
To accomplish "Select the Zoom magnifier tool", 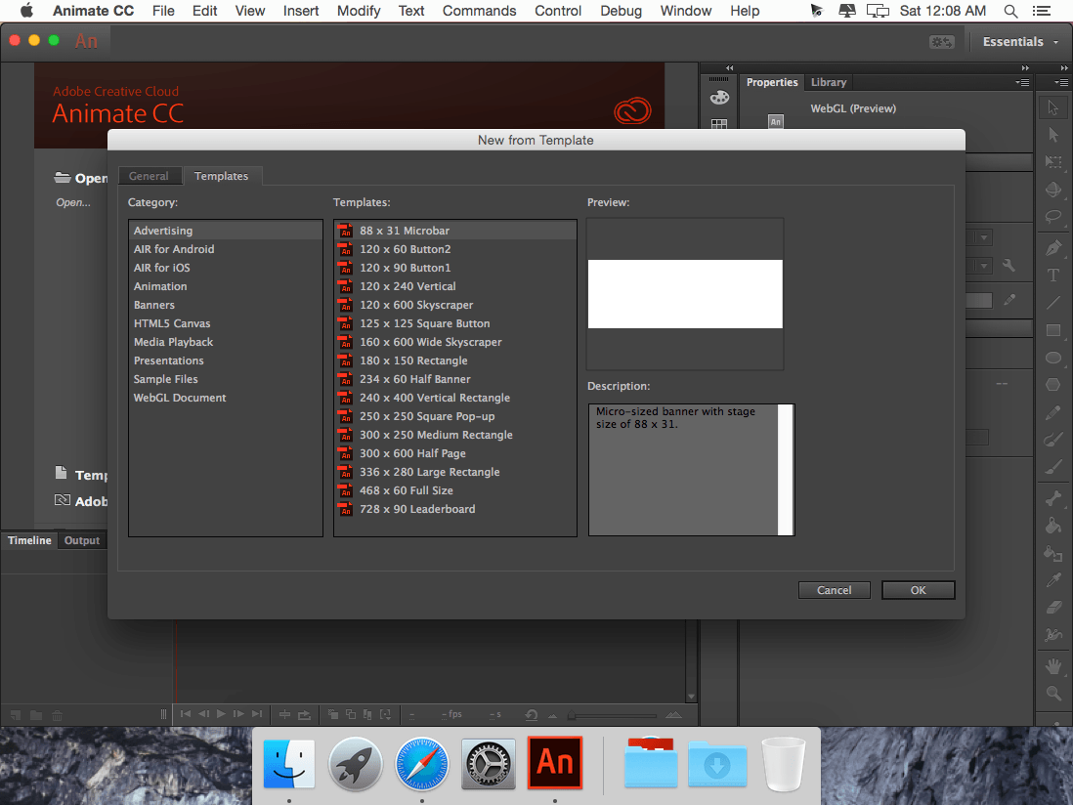I will click(x=1053, y=694).
